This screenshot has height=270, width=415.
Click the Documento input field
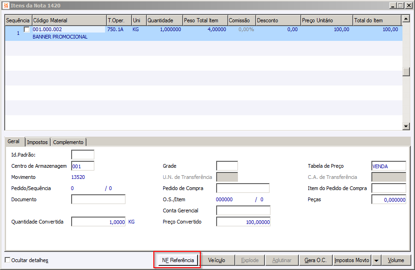click(98, 199)
